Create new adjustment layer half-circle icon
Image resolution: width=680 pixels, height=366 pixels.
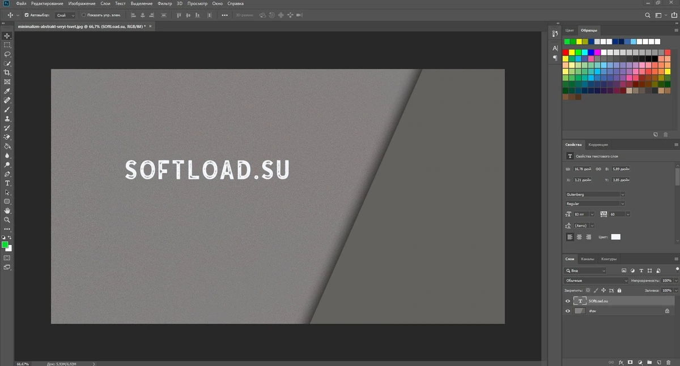(639, 361)
